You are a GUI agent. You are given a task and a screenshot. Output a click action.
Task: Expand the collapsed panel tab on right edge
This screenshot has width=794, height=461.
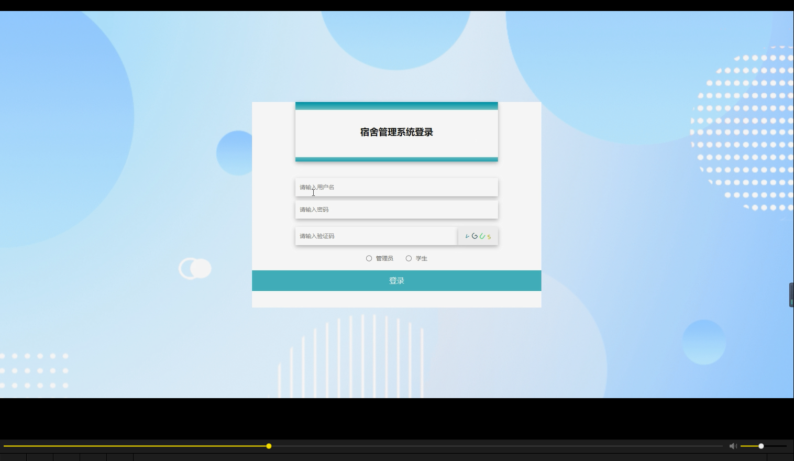coord(791,295)
